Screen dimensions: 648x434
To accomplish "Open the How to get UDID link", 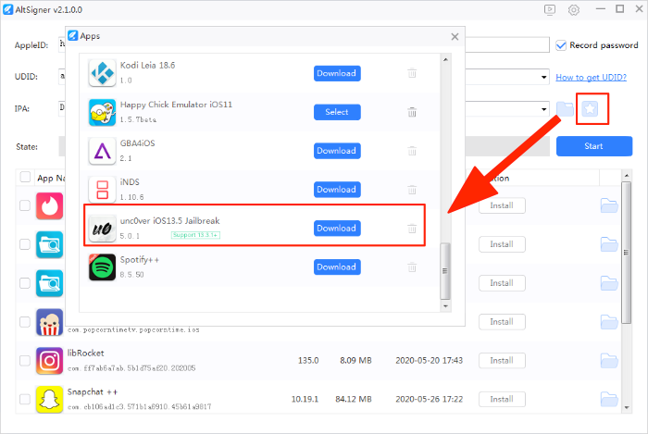I will [x=591, y=77].
